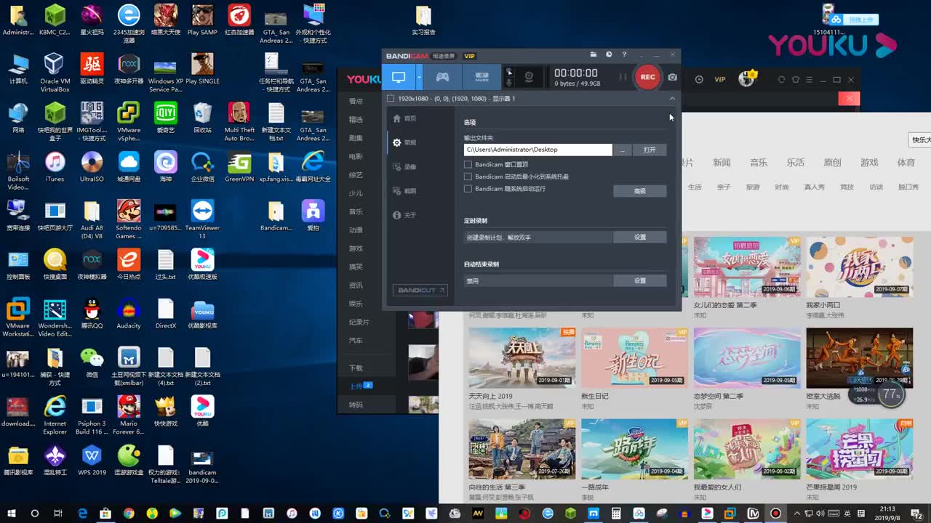Open the 天天向上 2019 video thumbnail
Image resolution: width=931 pixels, height=523 pixels.
[522, 357]
